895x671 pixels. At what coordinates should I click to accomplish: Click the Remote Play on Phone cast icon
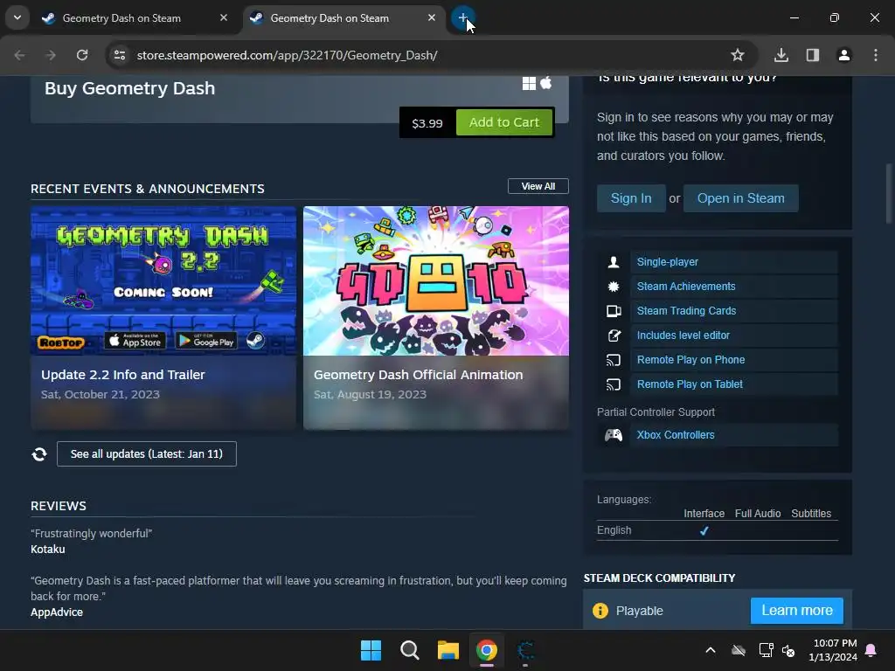pos(614,360)
